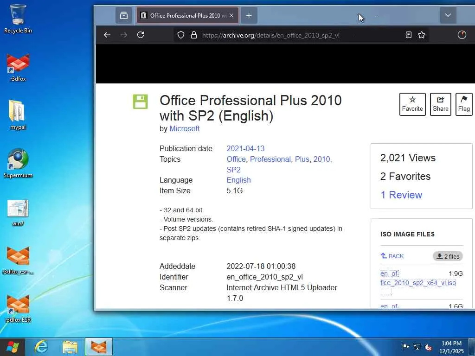This screenshot has height=356, width=475.
Task: Click the browser tab list icon
Action: 123,15
